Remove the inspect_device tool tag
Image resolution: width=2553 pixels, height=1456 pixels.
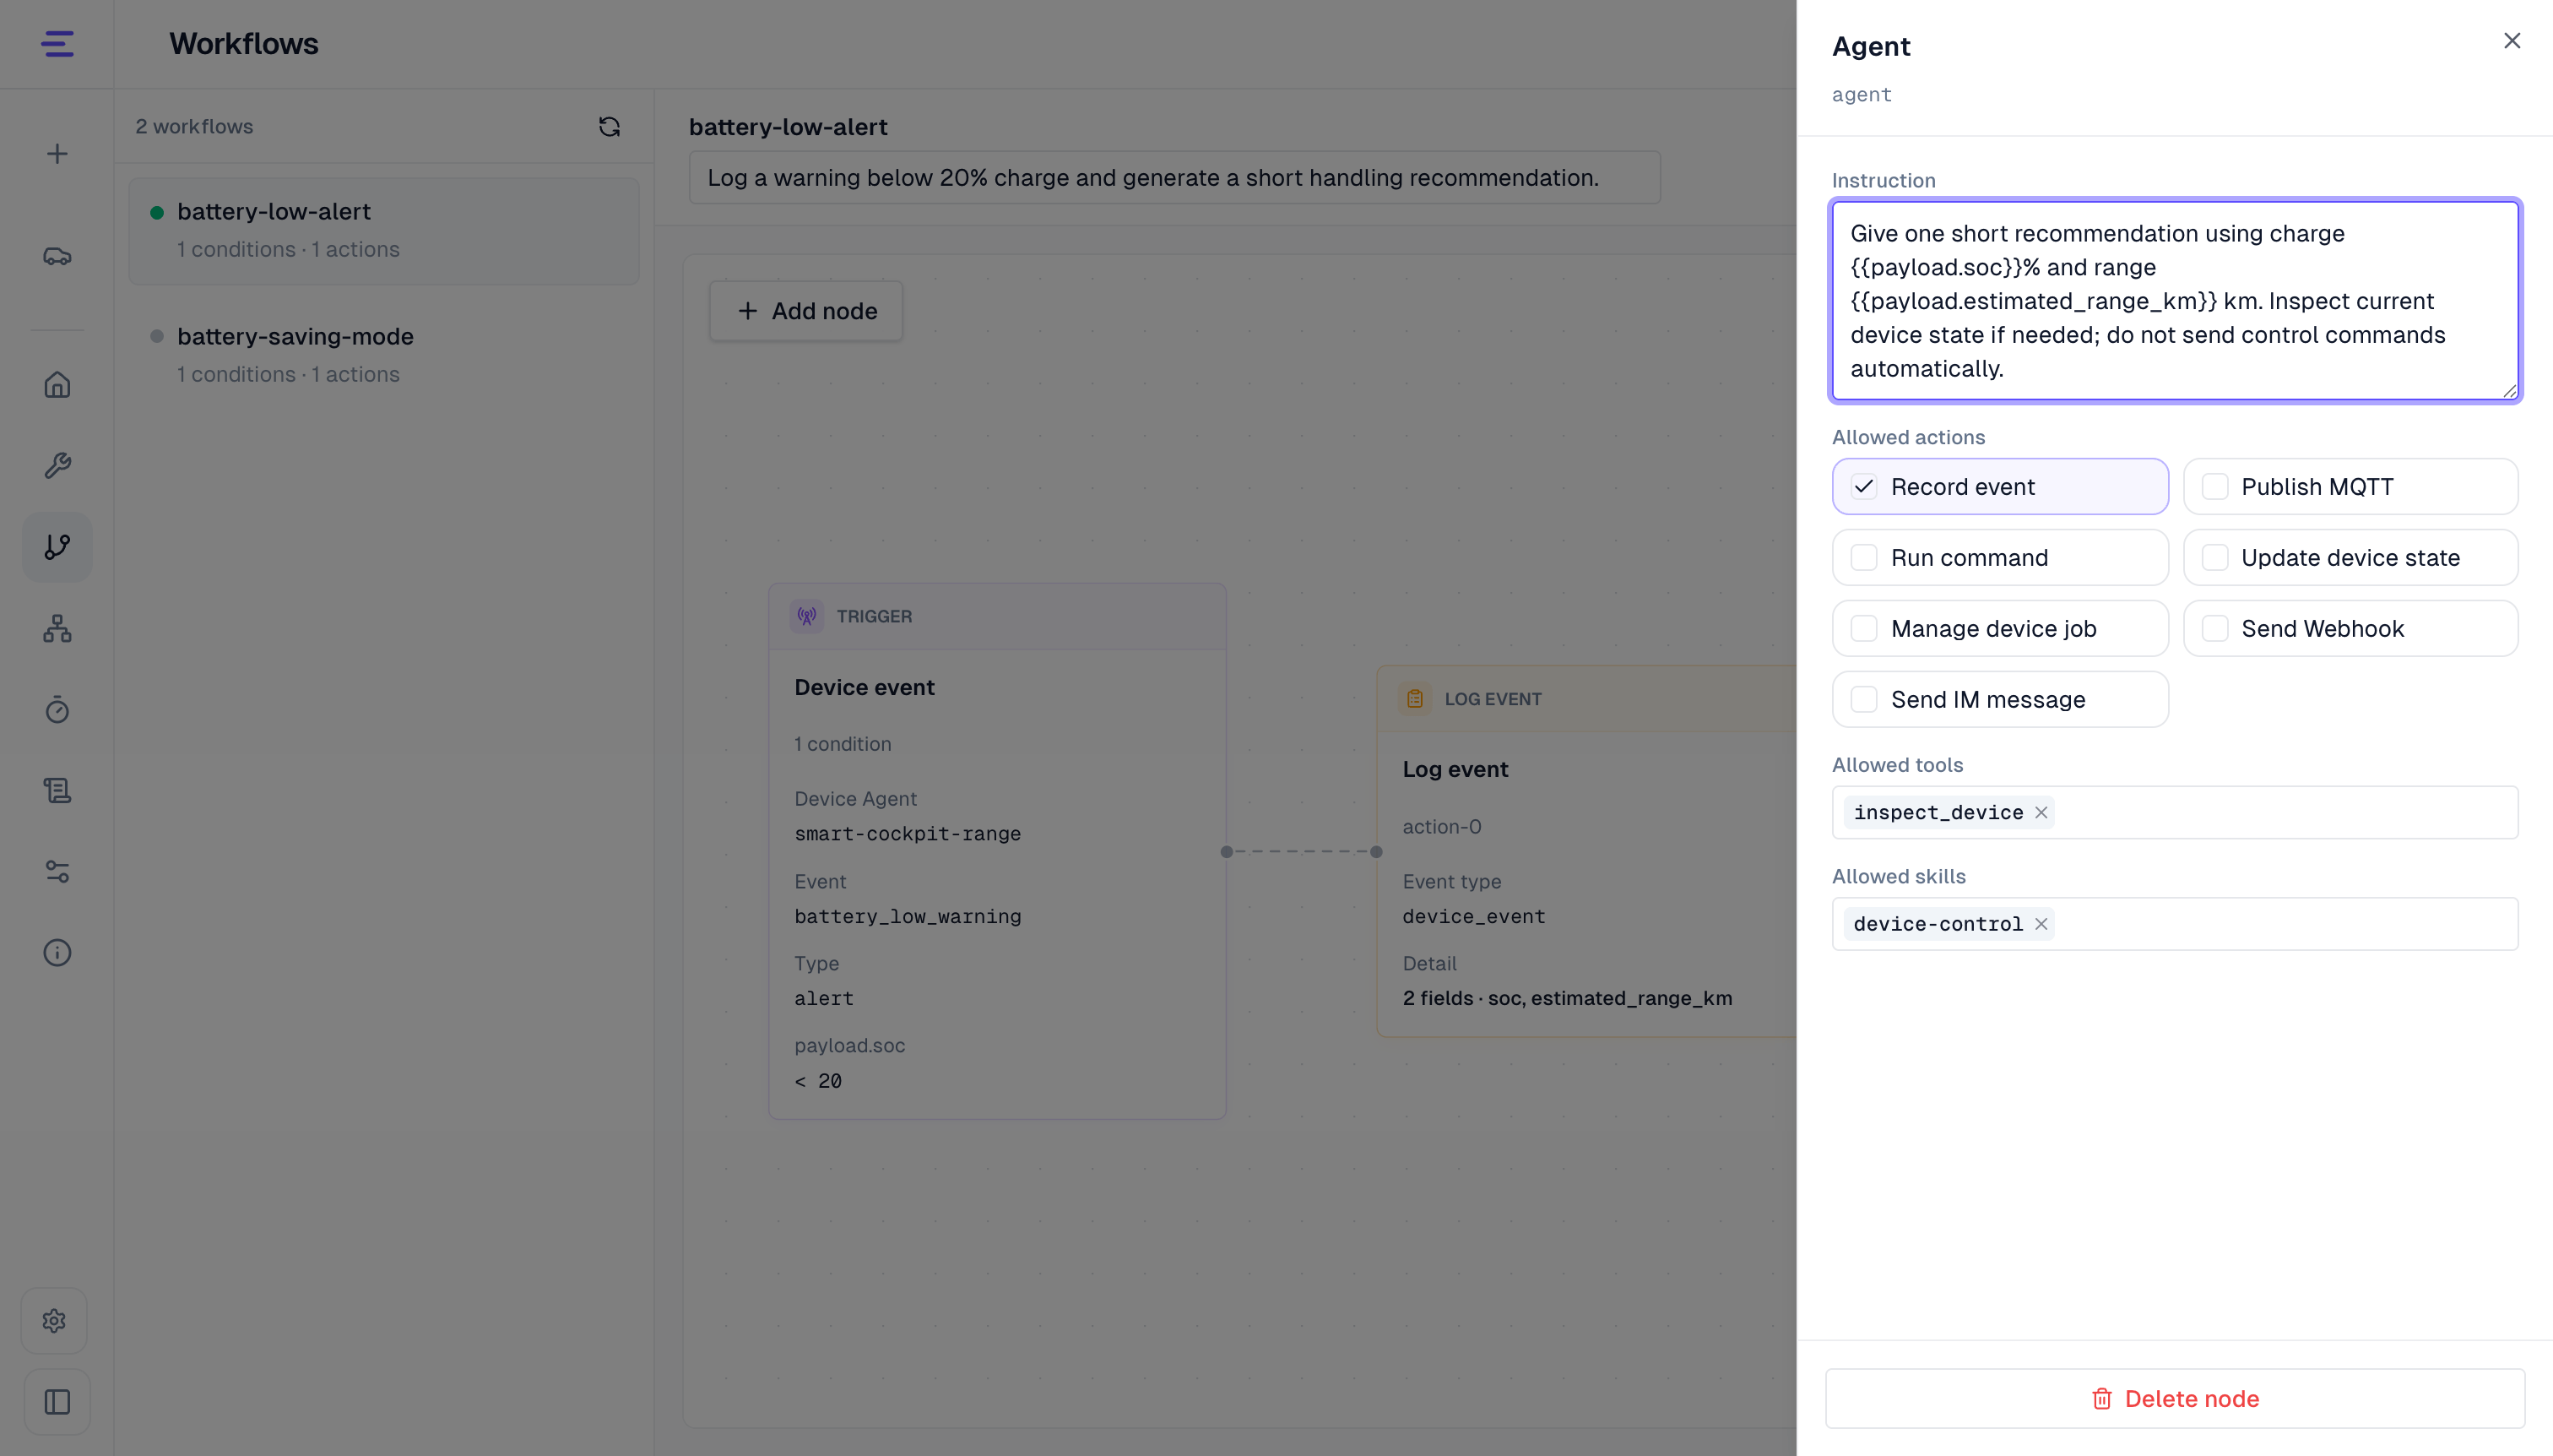point(2041,813)
